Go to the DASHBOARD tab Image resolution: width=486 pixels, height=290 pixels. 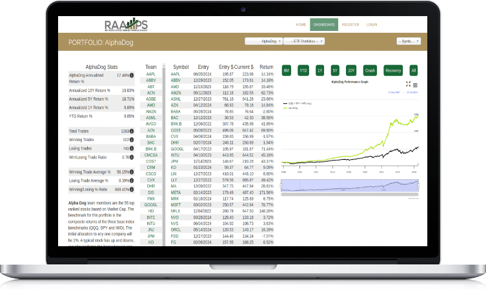323,24
